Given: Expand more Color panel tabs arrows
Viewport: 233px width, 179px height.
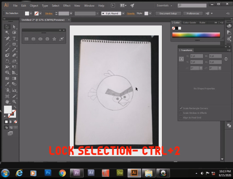Looking at the screenshot, I should tap(216, 23).
